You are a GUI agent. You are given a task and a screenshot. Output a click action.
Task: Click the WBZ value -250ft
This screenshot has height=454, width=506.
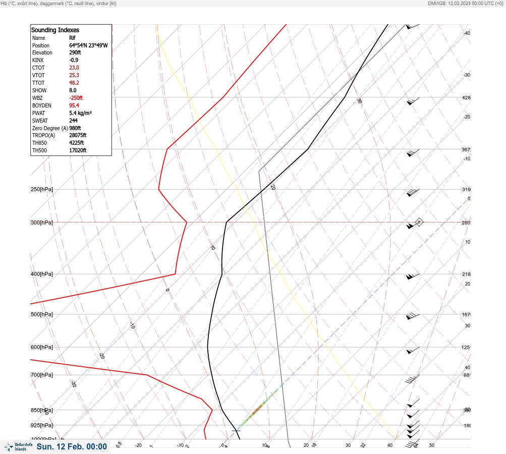pos(76,98)
